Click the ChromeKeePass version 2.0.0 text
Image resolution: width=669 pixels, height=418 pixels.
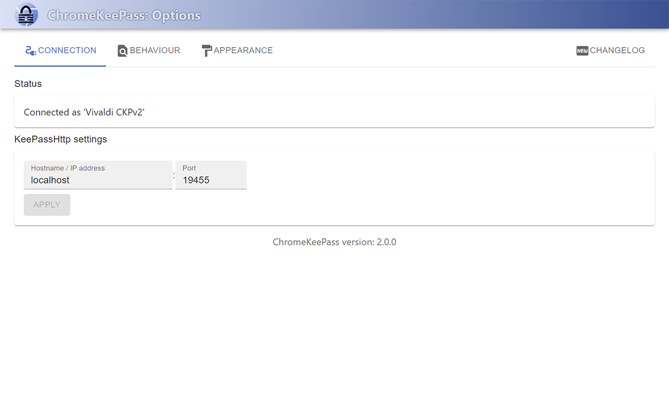pyautogui.click(x=334, y=242)
